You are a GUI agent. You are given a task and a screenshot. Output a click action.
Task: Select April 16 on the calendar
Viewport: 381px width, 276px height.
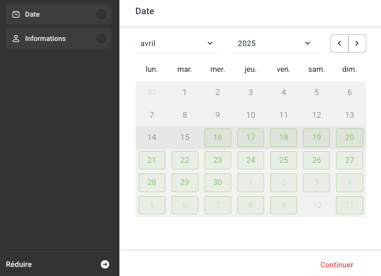(x=218, y=137)
